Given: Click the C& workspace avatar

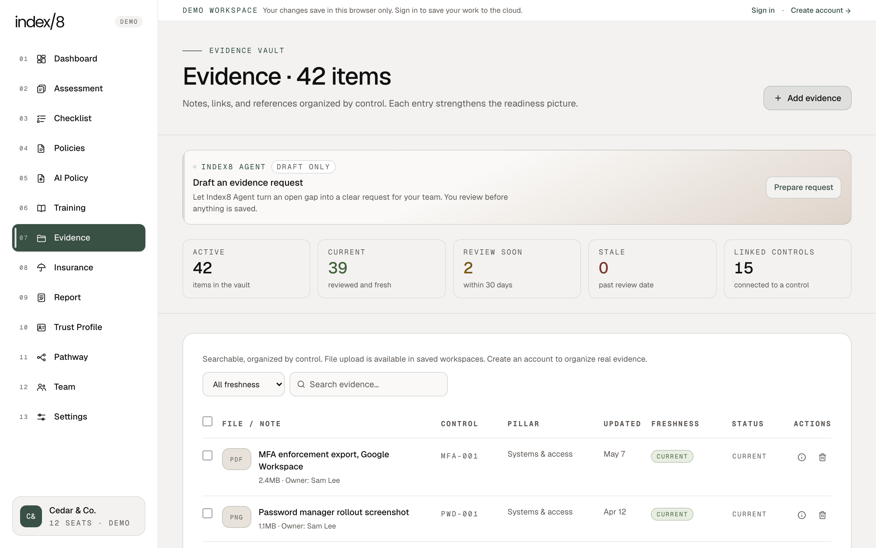Looking at the screenshot, I should [x=31, y=516].
